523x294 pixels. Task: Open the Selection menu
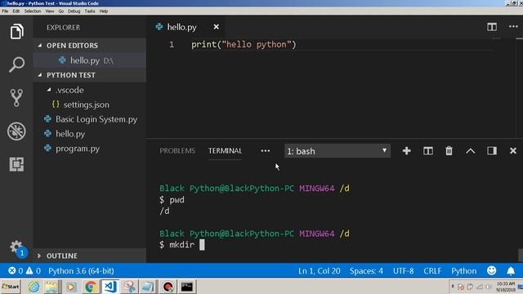pos(33,11)
